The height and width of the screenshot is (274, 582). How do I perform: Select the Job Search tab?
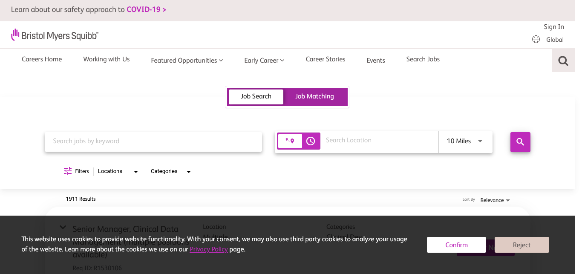256,97
